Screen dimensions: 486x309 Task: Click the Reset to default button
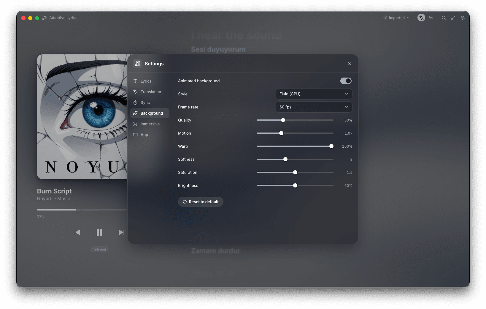201,202
